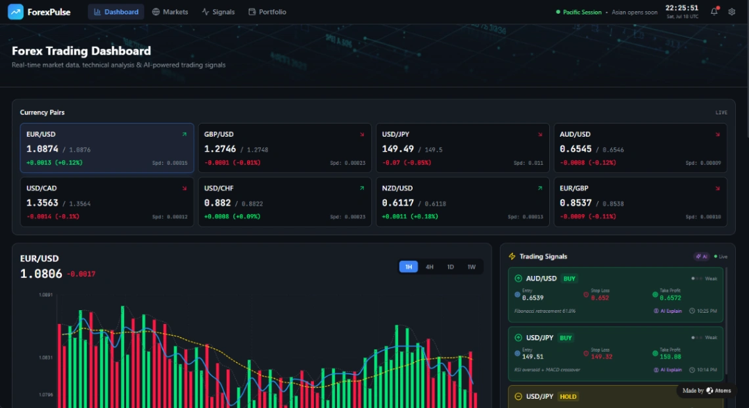
Task: Click the clock icon beside 10:25 PM
Action: coord(692,311)
